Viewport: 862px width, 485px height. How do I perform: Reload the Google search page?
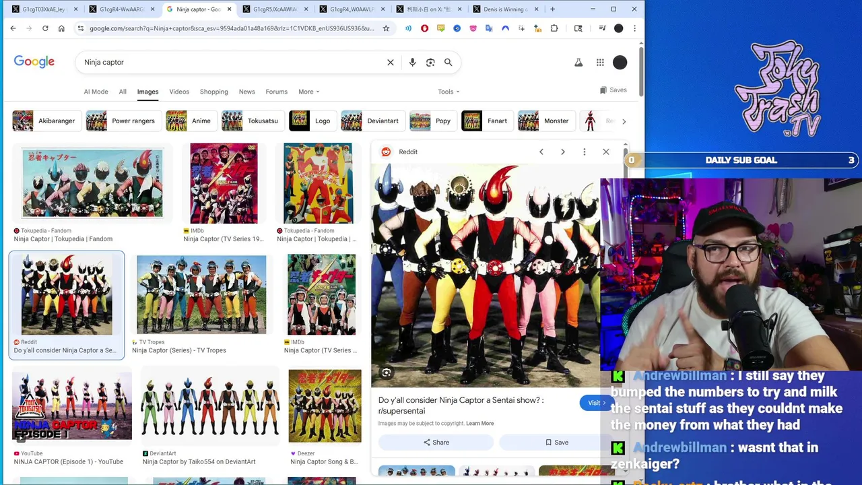(45, 28)
